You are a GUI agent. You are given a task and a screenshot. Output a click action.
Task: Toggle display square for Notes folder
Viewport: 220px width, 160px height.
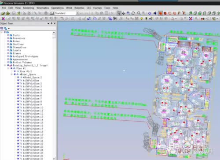[x=8, y=41]
